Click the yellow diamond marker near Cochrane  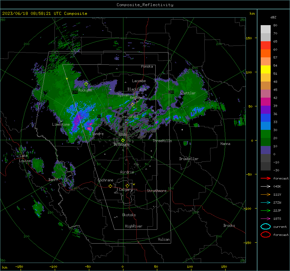point(110,186)
